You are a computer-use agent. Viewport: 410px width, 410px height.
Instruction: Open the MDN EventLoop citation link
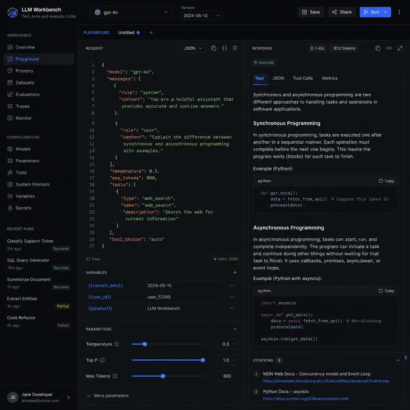point(326,381)
